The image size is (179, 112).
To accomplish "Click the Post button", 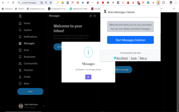I will click(30, 92).
